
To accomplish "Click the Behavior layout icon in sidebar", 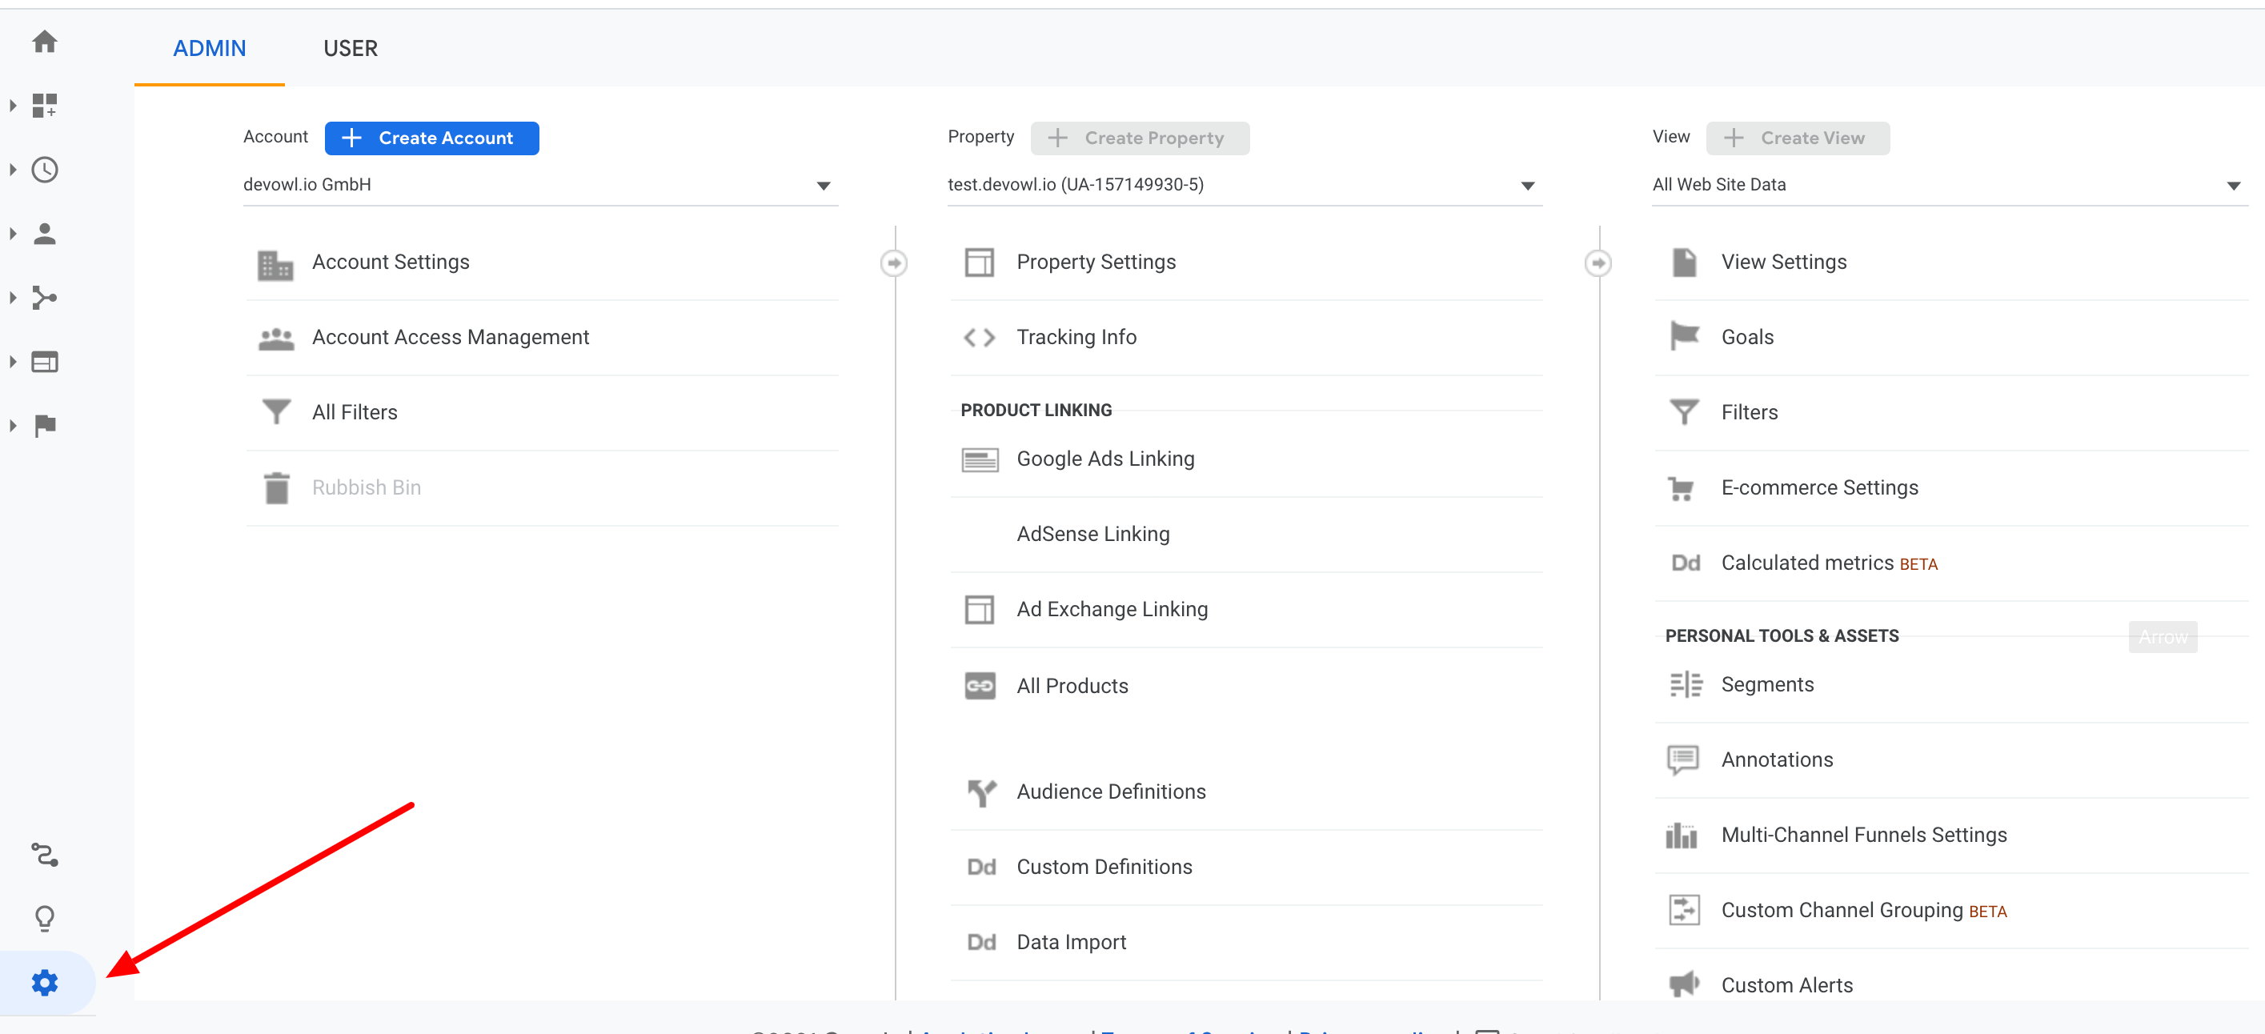I will pos(45,362).
